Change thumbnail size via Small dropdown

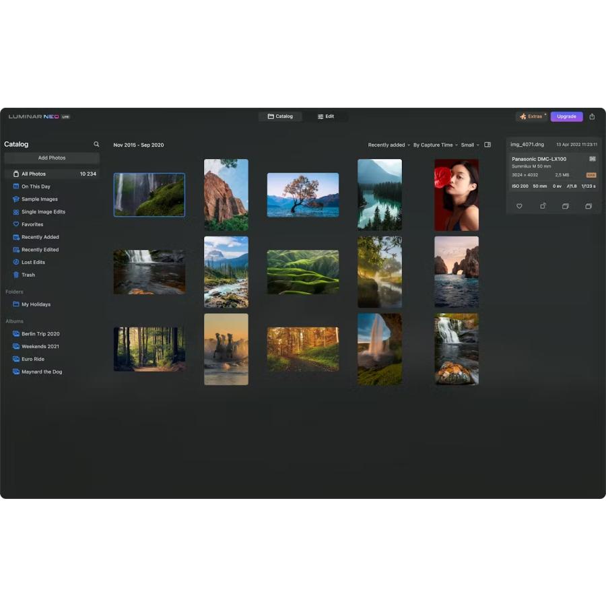(x=469, y=145)
